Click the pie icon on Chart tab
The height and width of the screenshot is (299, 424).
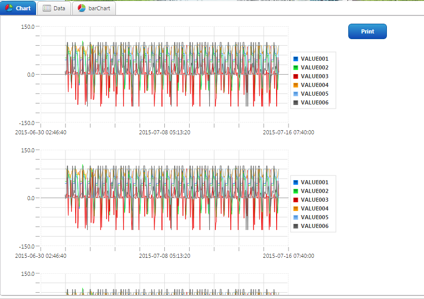tap(9, 8)
